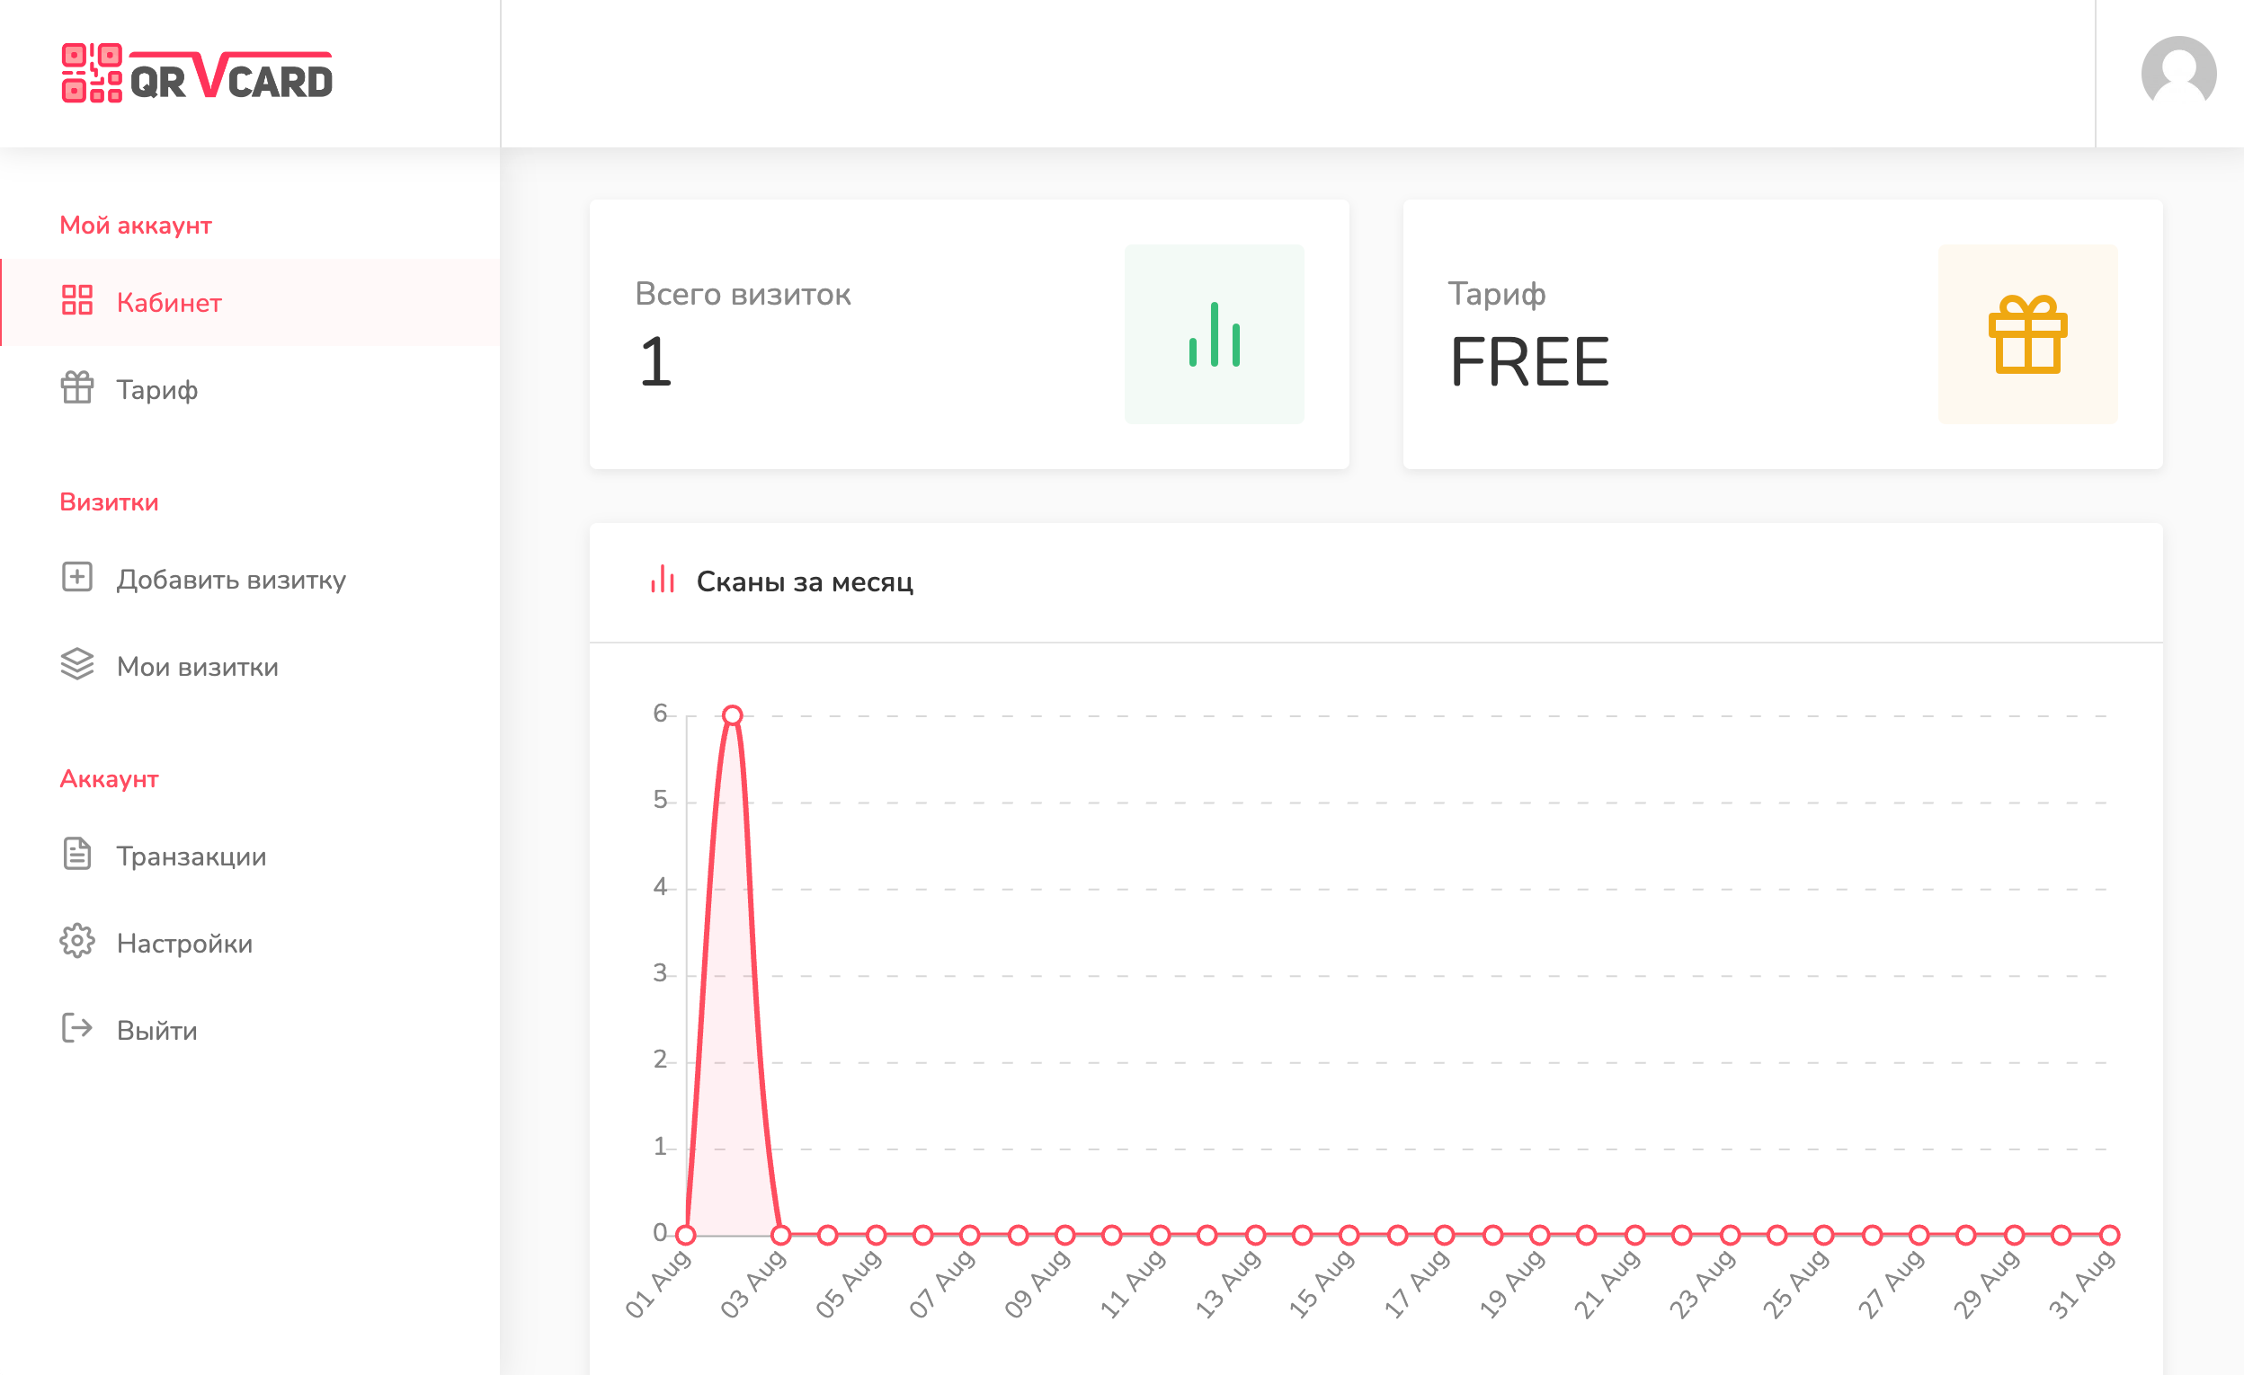Select Добавить визитку link

231,579
